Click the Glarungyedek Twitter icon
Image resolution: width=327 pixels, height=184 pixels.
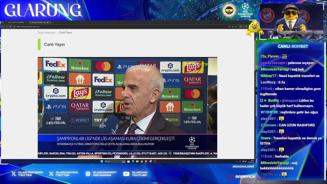(14, 174)
